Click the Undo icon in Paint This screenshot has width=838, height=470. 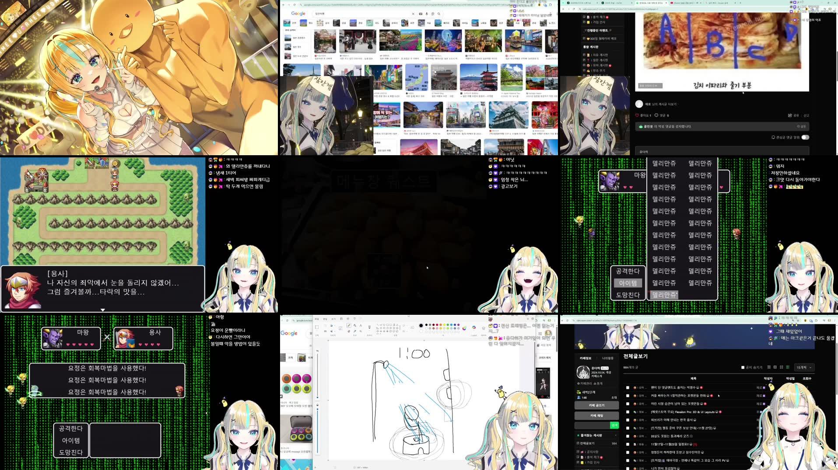(354, 319)
